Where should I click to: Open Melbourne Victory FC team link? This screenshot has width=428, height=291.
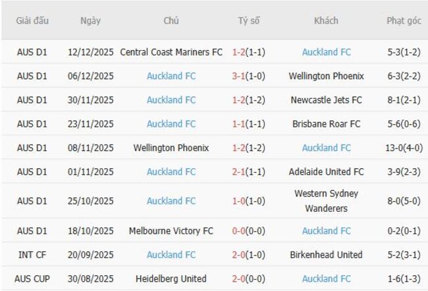[171, 231]
